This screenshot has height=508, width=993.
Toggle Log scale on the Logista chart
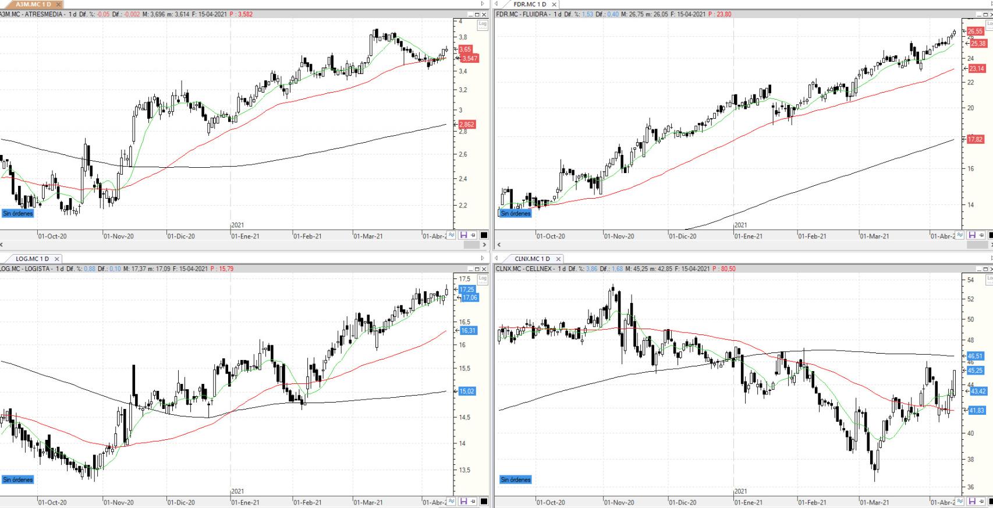click(x=482, y=279)
